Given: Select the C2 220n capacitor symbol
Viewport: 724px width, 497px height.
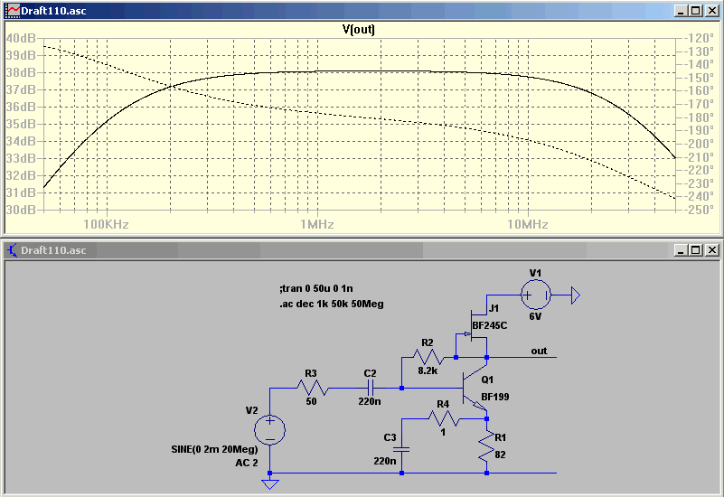Looking at the screenshot, I should click(x=371, y=388).
